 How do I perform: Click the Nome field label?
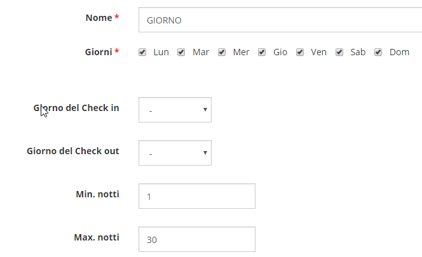(99, 18)
